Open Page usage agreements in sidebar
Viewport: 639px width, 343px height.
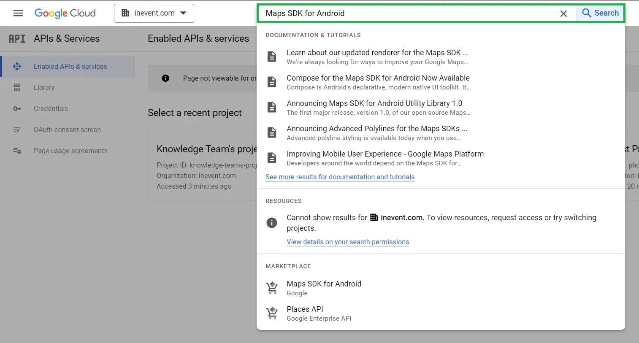[x=68, y=151]
